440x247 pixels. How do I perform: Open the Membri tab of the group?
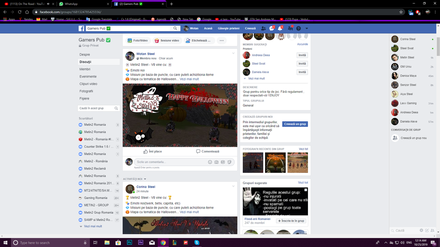click(85, 69)
